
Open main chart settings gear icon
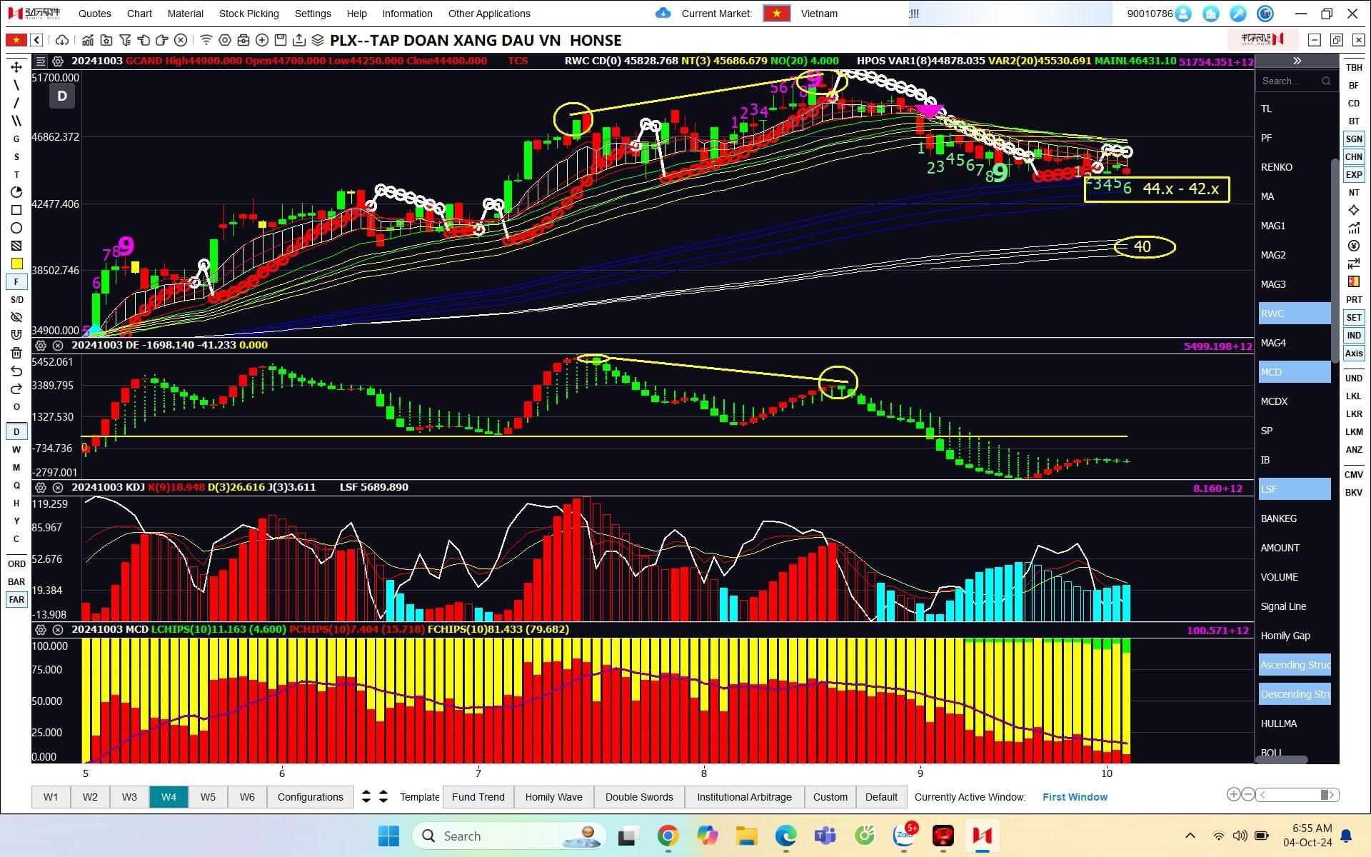(58, 61)
